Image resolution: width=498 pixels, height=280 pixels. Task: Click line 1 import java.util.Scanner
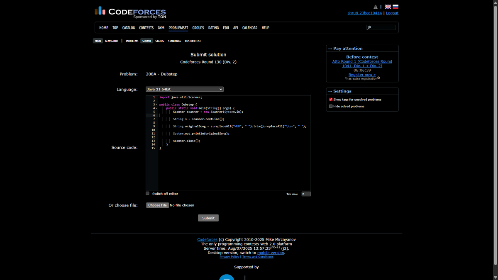pyautogui.click(x=181, y=97)
